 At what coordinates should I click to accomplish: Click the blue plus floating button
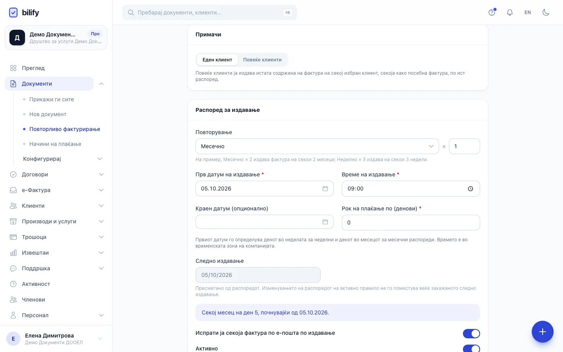542,332
